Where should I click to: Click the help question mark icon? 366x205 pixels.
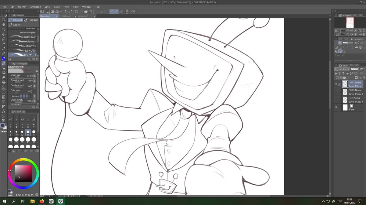(133, 12)
